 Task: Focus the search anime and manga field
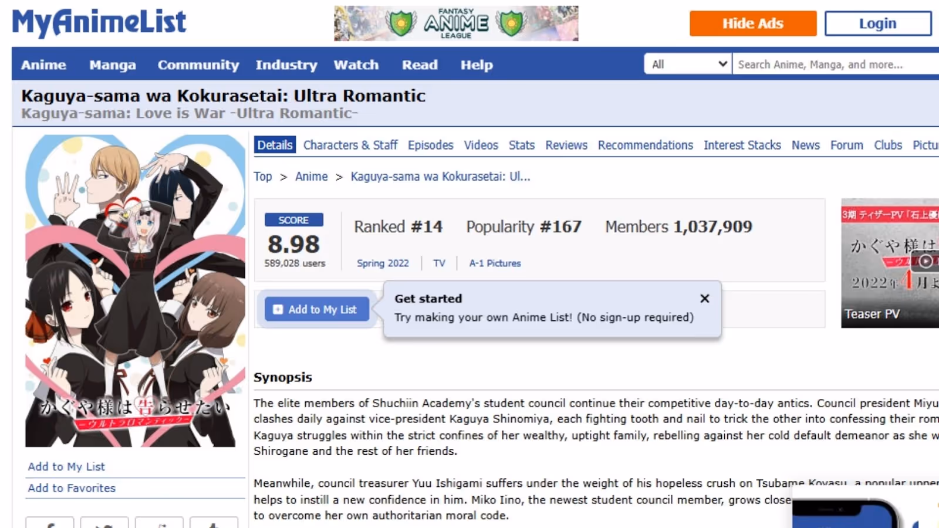coord(836,64)
